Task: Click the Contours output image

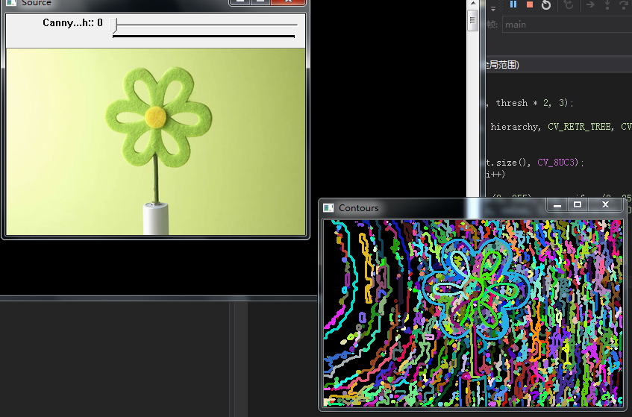Action: click(x=473, y=313)
